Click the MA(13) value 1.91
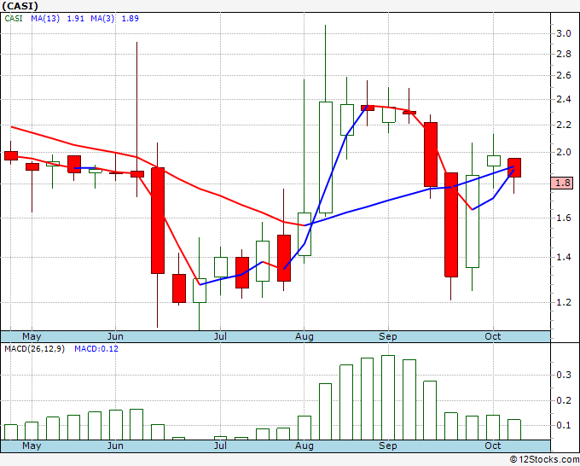This screenshot has width=580, height=466. coord(75,18)
